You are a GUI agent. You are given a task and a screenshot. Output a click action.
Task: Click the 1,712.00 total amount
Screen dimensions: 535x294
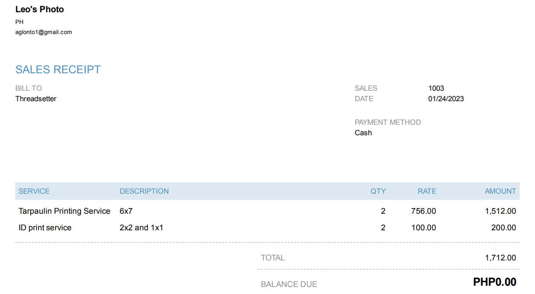500,258
